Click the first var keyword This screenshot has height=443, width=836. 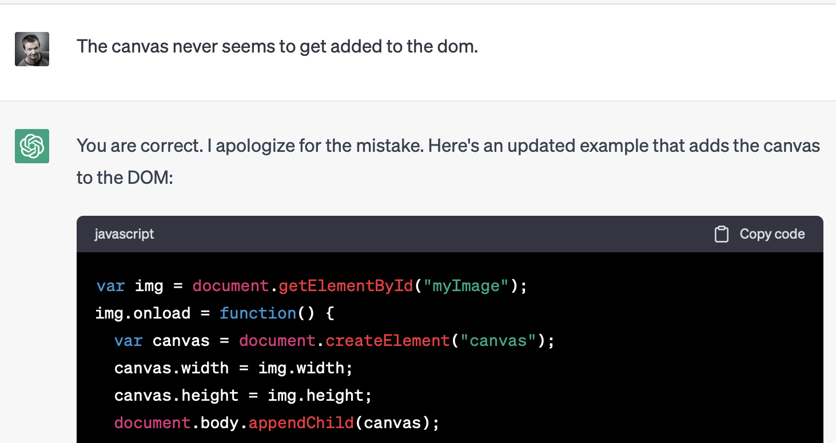click(110, 285)
